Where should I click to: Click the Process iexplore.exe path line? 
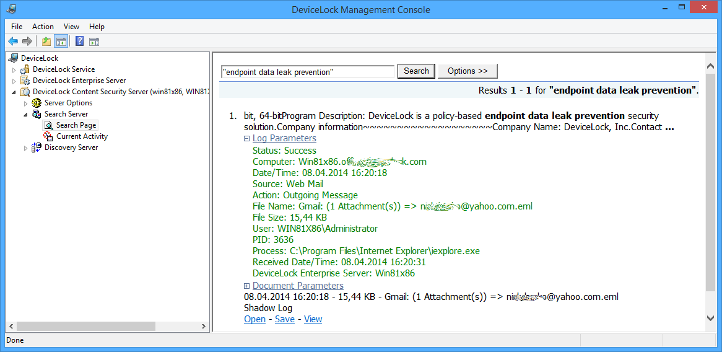point(366,251)
